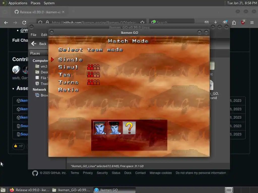Open File menu in file manager window
The image size is (258, 193).
[34, 35]
